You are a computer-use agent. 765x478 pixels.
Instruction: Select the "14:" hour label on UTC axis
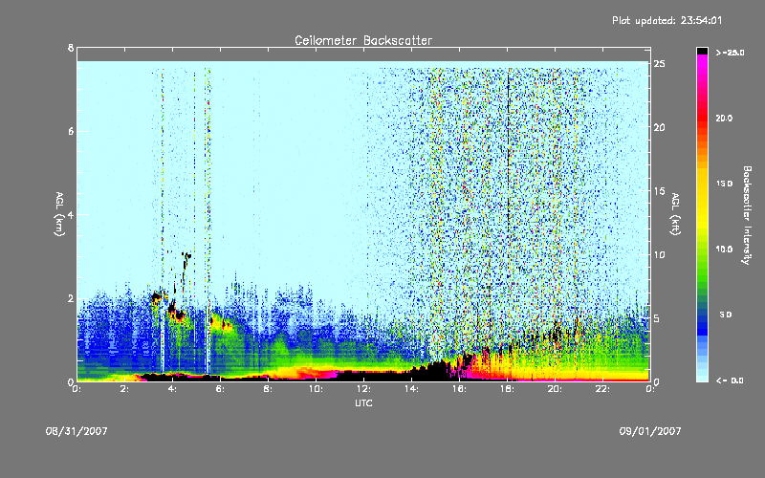tap(411, 389)
